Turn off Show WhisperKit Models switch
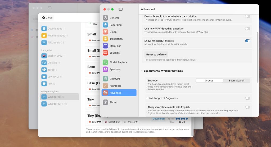 click(x=247, y=41)
